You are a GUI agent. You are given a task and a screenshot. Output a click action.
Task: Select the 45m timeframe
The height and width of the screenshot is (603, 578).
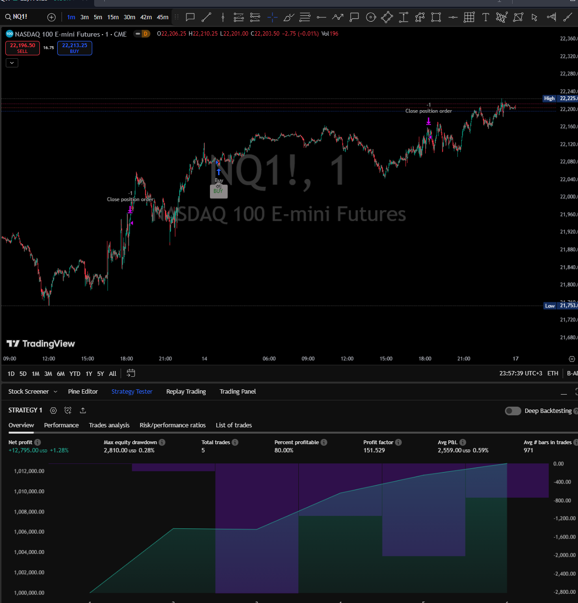(163, 17)
